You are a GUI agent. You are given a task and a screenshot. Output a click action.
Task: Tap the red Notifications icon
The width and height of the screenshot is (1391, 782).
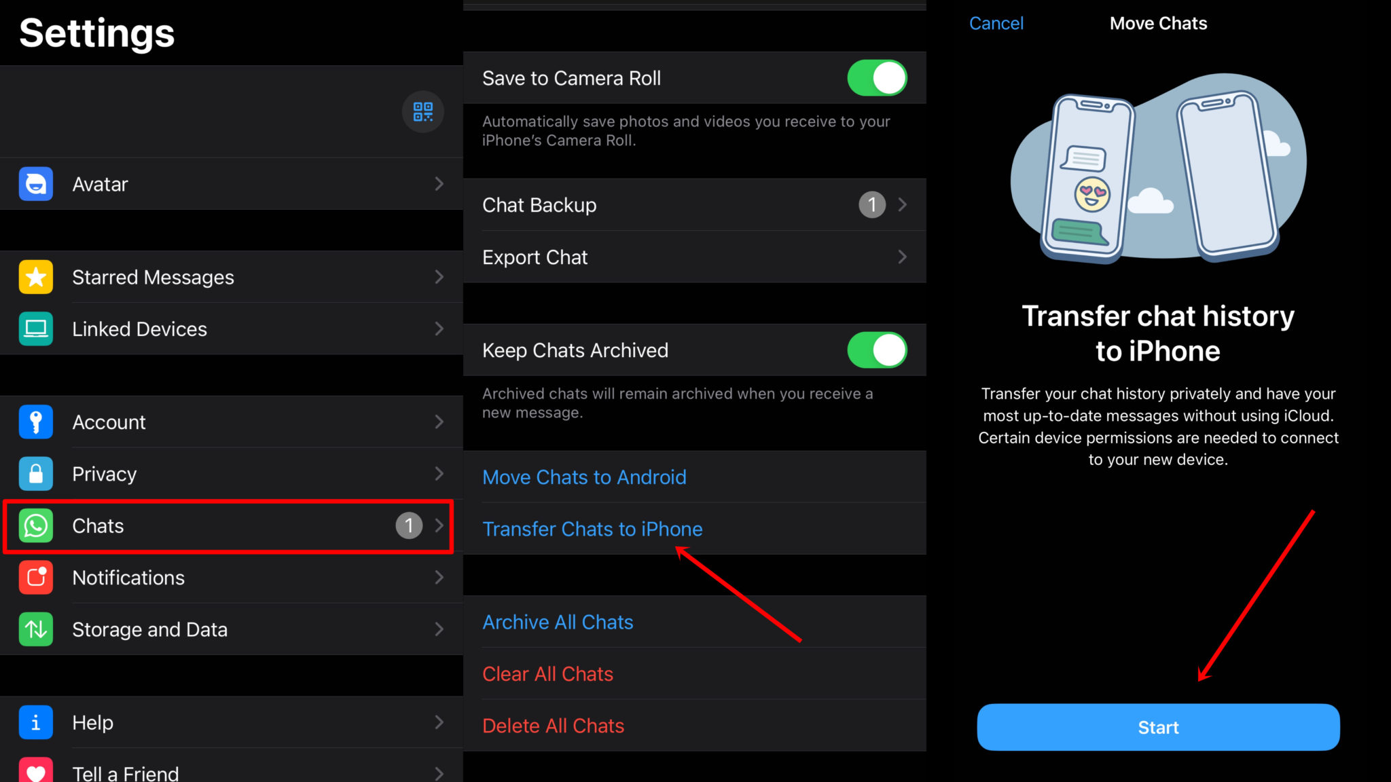(36, 578)
